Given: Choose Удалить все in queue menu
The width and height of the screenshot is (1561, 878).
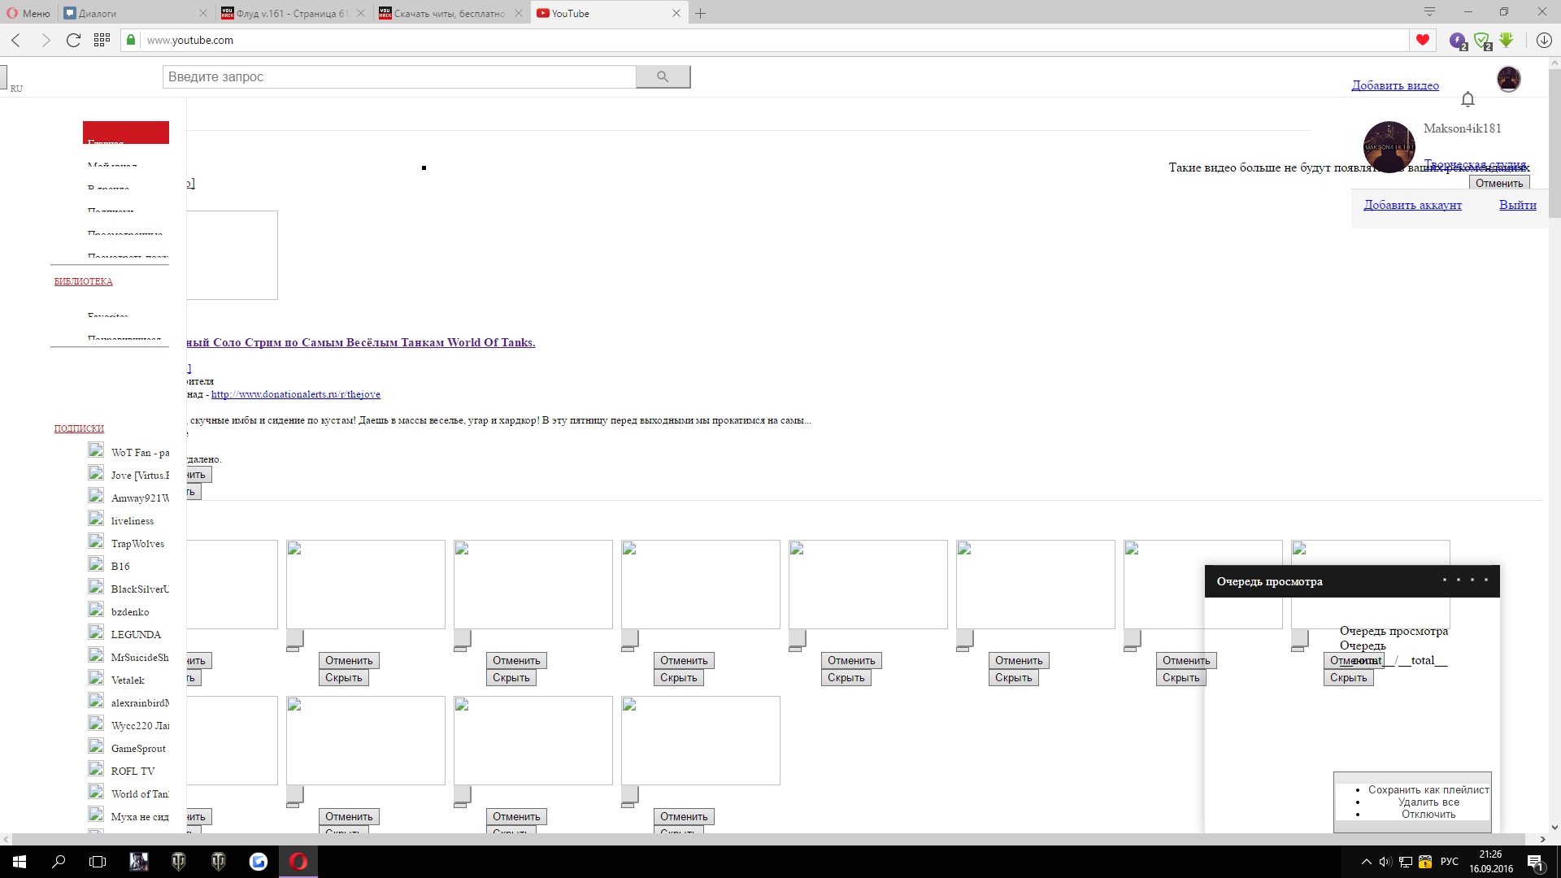Looking at the screenshot, I should 1428,802.
